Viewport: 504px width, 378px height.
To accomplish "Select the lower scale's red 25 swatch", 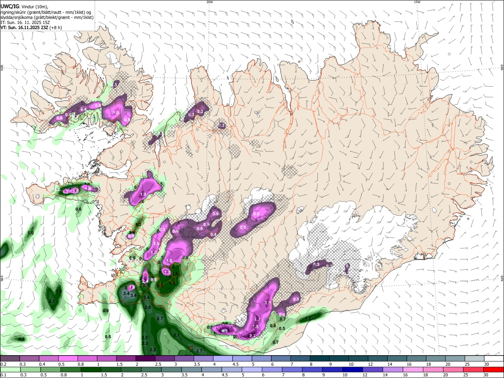I will tap(473, 370).
